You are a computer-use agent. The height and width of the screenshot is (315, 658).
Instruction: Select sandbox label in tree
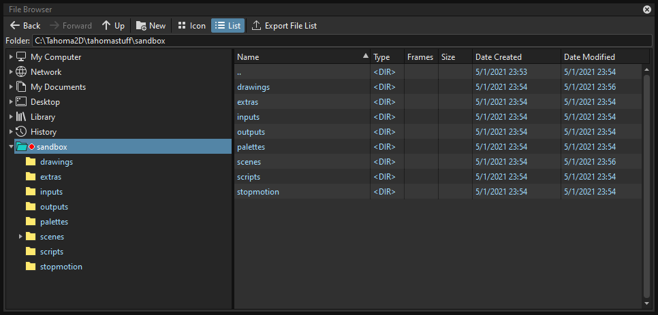[x=52, y=147]
